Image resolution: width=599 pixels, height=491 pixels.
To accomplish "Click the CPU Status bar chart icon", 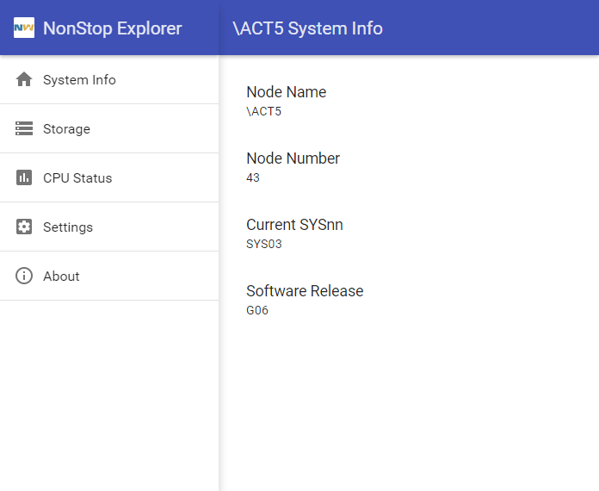I will (x=24, y=177).
